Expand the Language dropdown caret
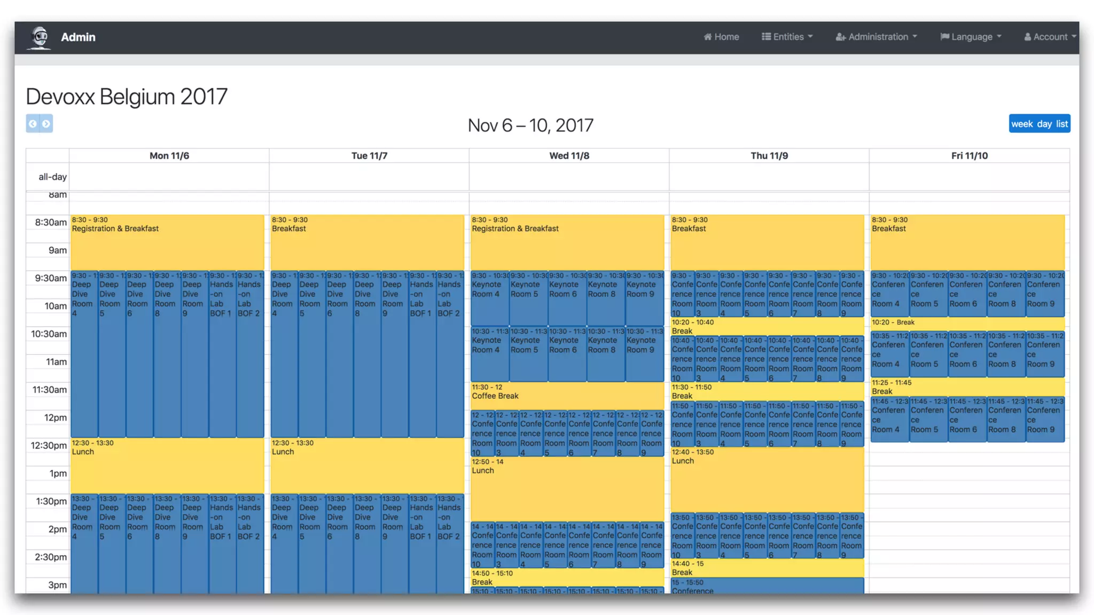The height and width of the screenshot is (615, 1094). point(999,37)
